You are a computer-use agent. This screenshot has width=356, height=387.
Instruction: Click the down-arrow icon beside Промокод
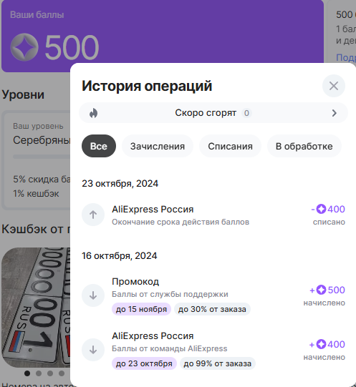93,295
